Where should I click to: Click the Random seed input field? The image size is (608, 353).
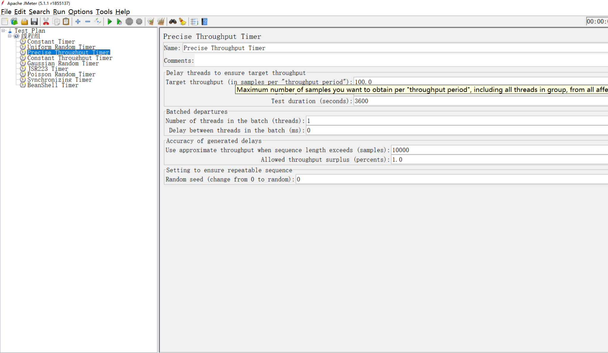[x=445, y=179]
